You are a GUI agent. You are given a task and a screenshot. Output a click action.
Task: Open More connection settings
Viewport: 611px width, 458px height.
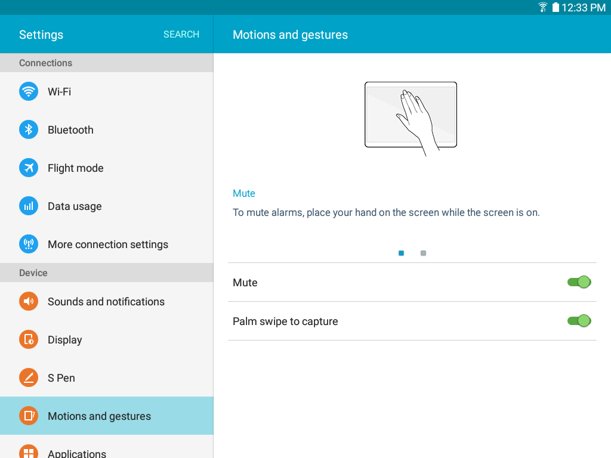click(107, 244)
